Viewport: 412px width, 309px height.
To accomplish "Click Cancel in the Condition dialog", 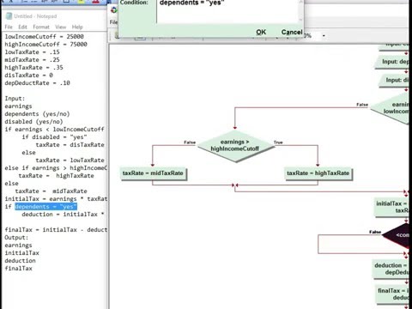I will [292, 32].
